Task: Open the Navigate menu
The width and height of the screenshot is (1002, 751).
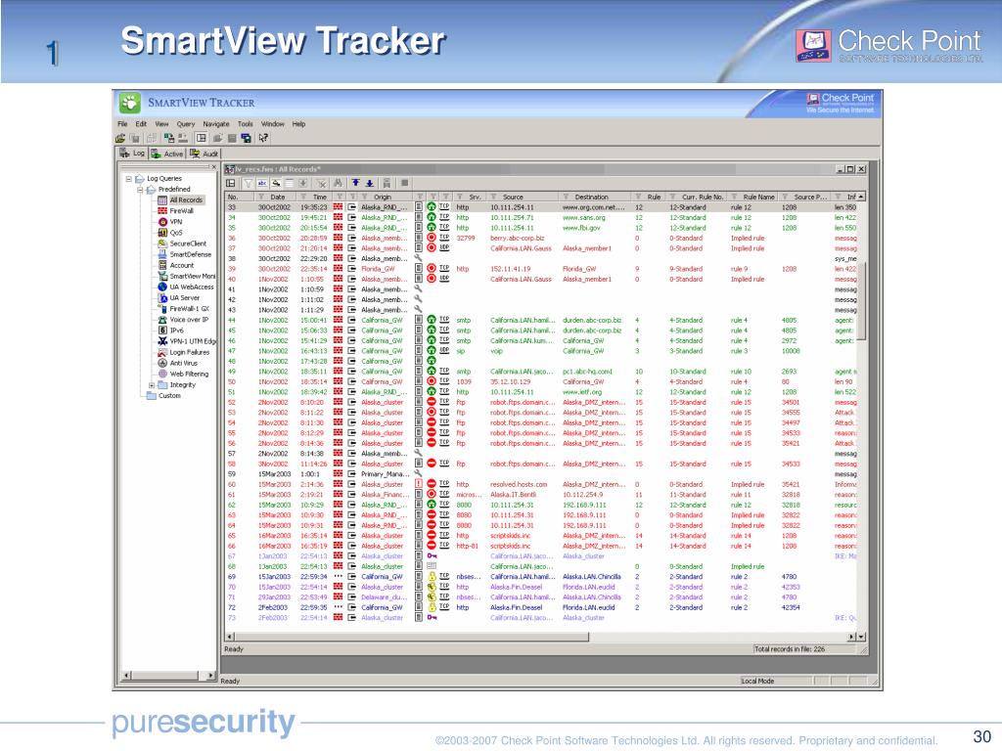Action: pos(216,124)
